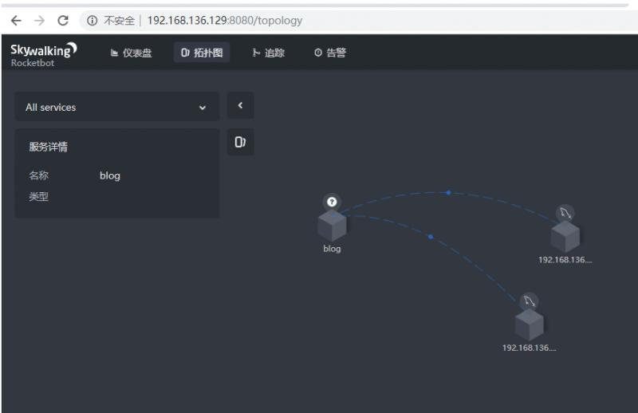Click the upper 192.168.136... node label
The height and width of the screenshot is (413, 638).
[x=565, y=260]
